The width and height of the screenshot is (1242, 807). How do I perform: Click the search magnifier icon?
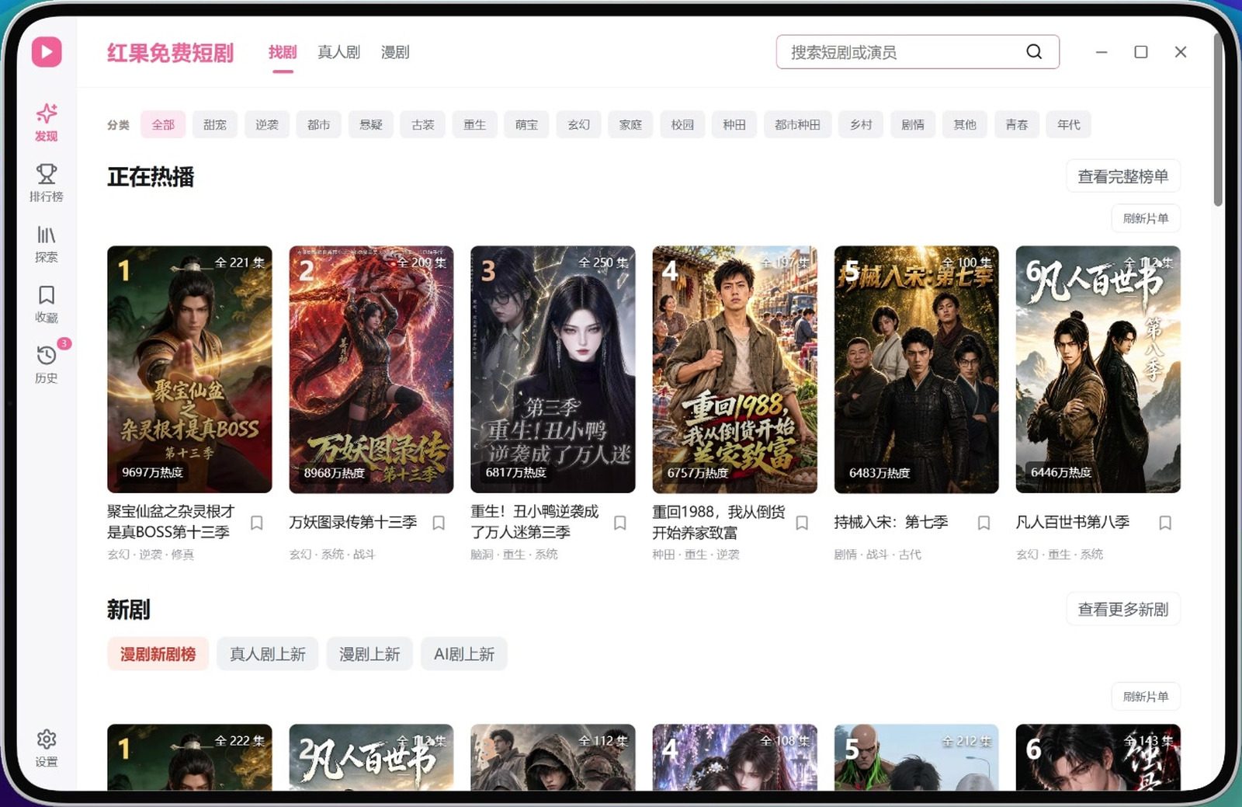(1034, 52)
